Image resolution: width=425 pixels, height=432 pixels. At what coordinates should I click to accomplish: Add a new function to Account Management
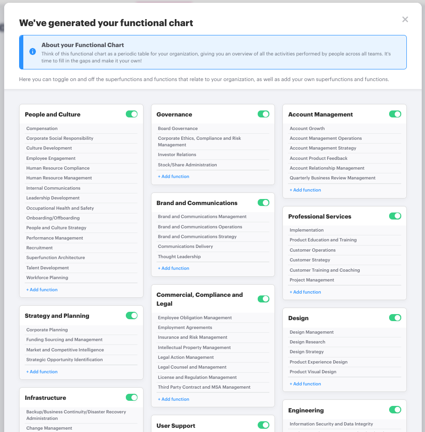pos(305,190)
